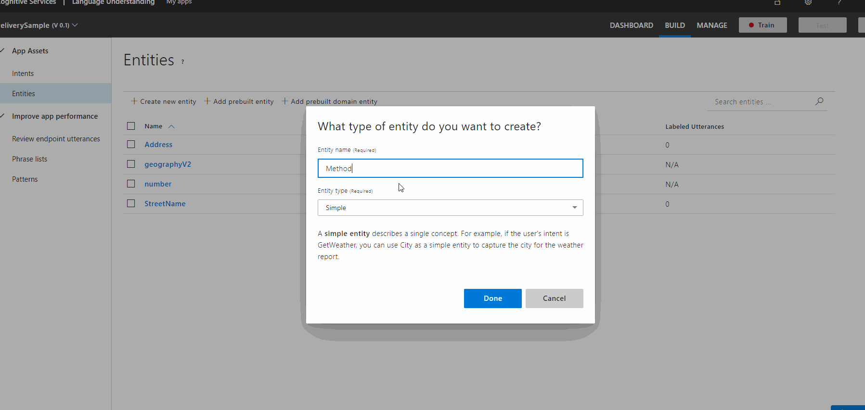Image resolution: width=865 pixels, height=410 pixels.
Task: Click the search magnifier icon
Action: (x=819, y=101)
